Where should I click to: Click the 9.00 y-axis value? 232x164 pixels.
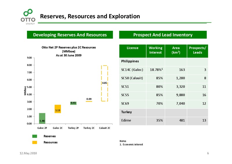point(29,58)
